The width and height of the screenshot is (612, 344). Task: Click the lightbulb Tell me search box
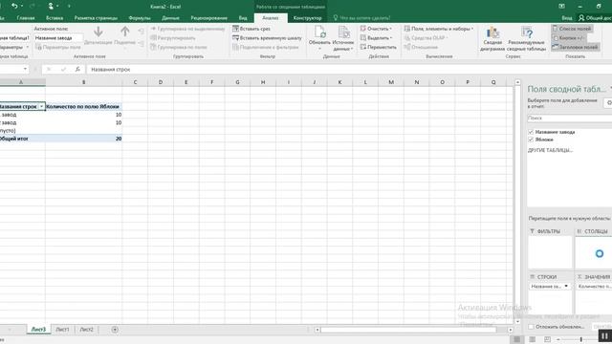click(x=361, y=18)
